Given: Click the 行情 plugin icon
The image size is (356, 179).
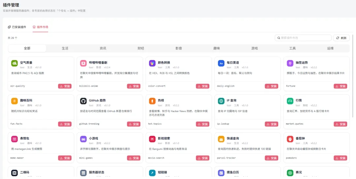Looking at the screenshot, I should pos(290,101).
